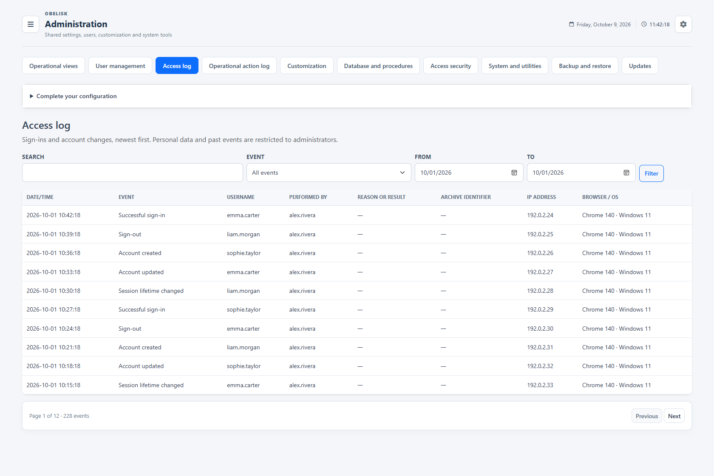Click IP address 192.0.2.33
This screenshot has width=714, height=476.
(x=540, y=385)
